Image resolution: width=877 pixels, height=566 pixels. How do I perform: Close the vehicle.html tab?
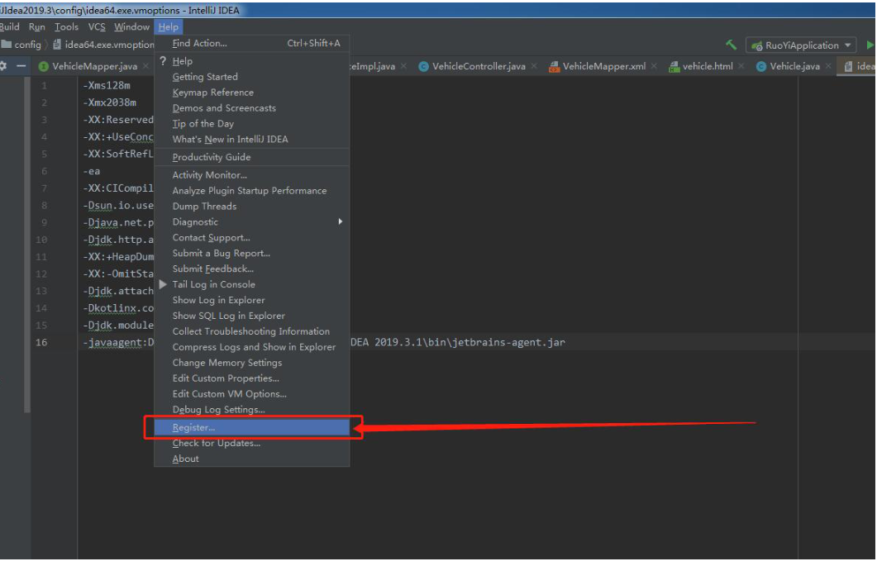click(x=741, y=66)
